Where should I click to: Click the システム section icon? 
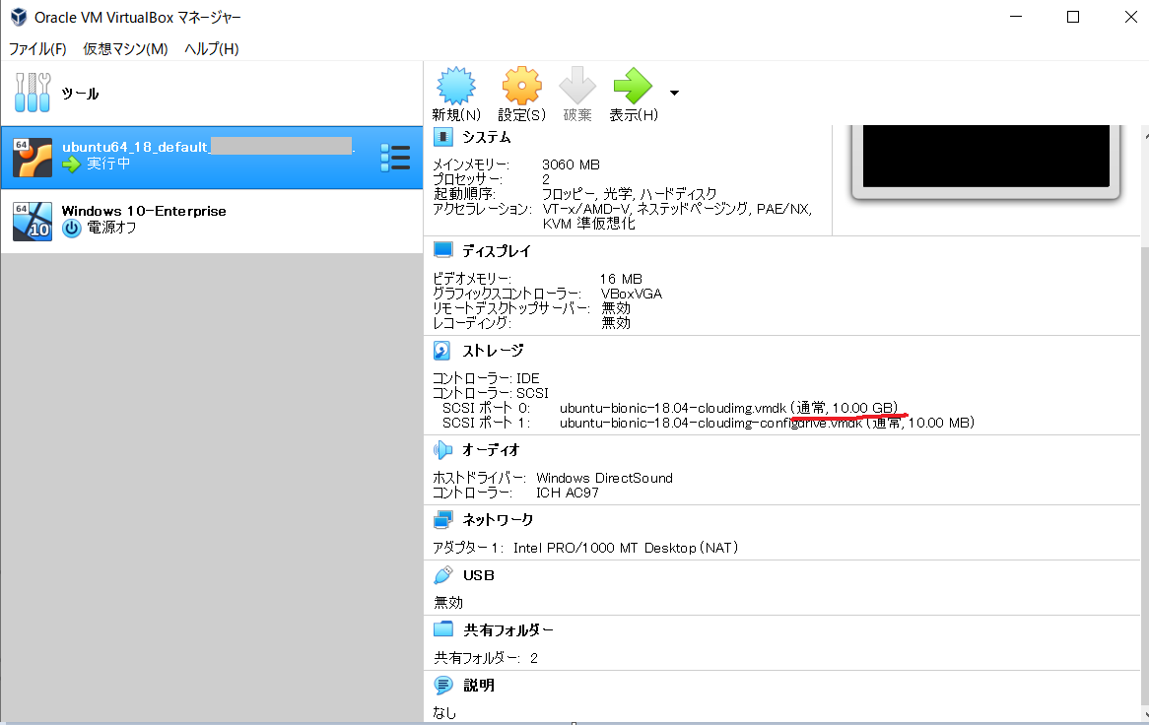point(442,137)
